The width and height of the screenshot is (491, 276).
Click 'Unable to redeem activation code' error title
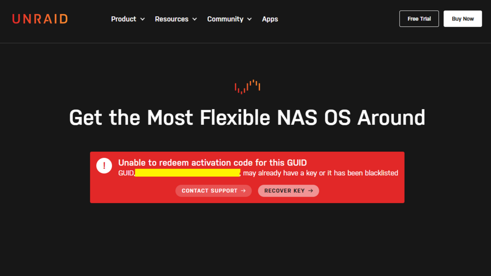[x=212, y=162]
